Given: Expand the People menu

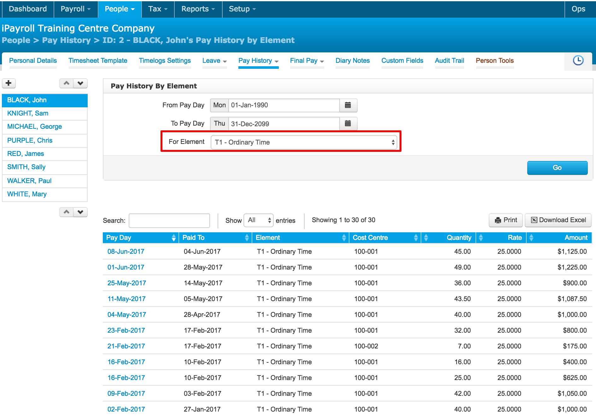Looking at the screenshot, I should [120, 9].
